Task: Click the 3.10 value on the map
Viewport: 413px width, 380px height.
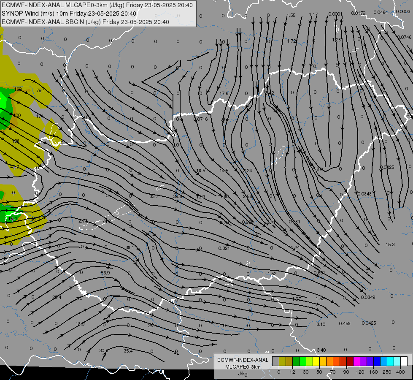Action: click(x=321, y=324)
